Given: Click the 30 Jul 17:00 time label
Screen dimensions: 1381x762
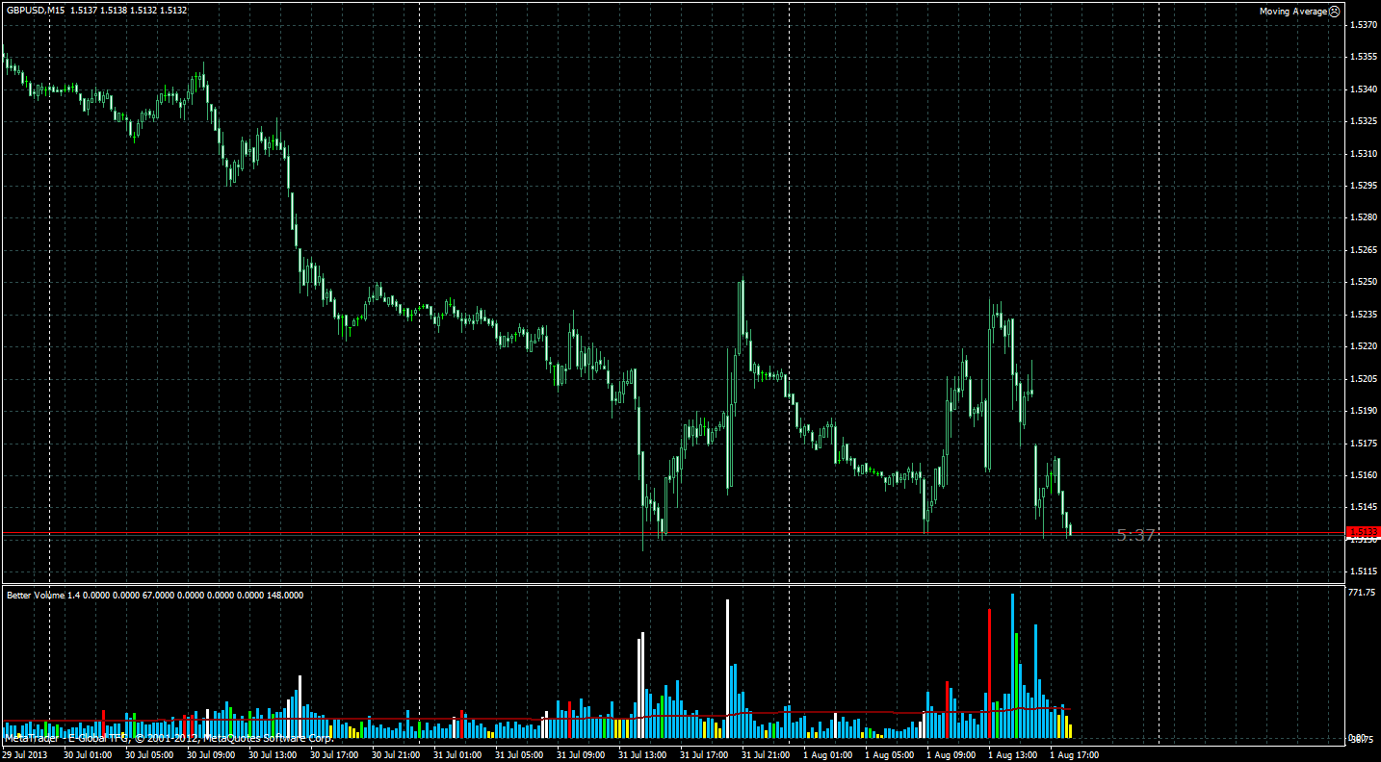Looking at the screenshot, I should pos(332,755).
